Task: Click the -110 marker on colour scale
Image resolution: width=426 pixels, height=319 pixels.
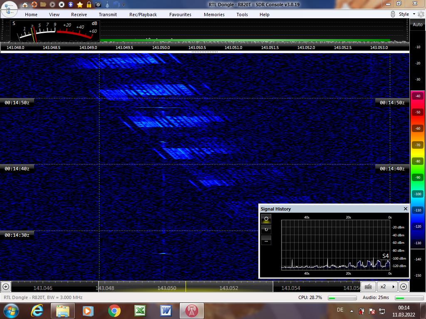Action: click(x=418, y=210)
